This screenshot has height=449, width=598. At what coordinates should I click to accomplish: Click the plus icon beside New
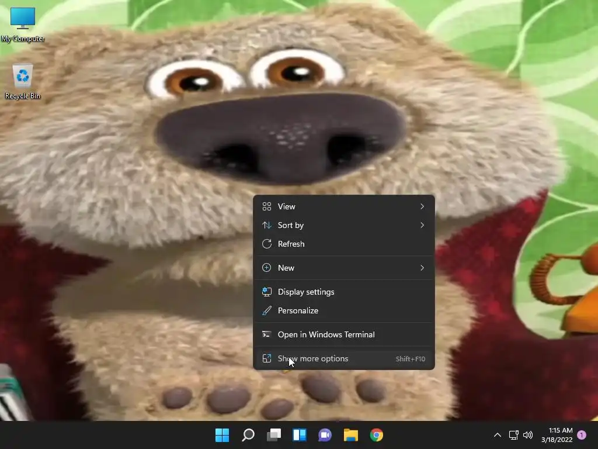266,268
